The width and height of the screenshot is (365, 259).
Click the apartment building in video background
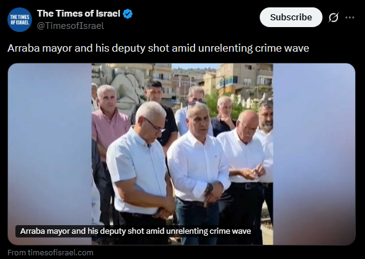click(x=244, y=78)
